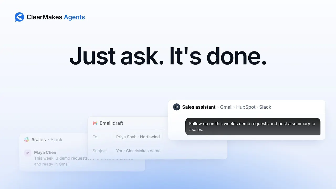
Task: Click Maya Chen's M avatar
Action: pyautogui.click(x=28, y=153)
